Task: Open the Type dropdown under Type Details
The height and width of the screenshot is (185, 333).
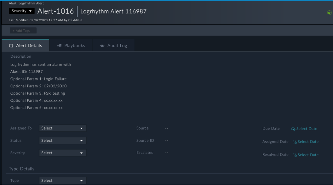Action: point(63,181)
